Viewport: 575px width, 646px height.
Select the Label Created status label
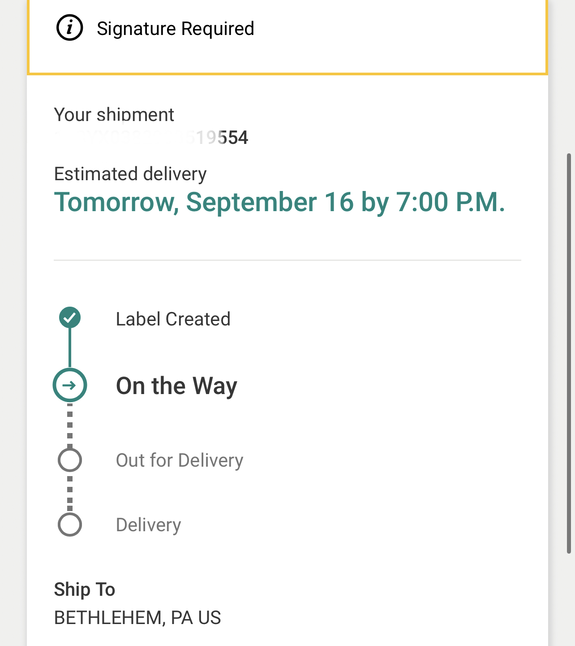173,319
